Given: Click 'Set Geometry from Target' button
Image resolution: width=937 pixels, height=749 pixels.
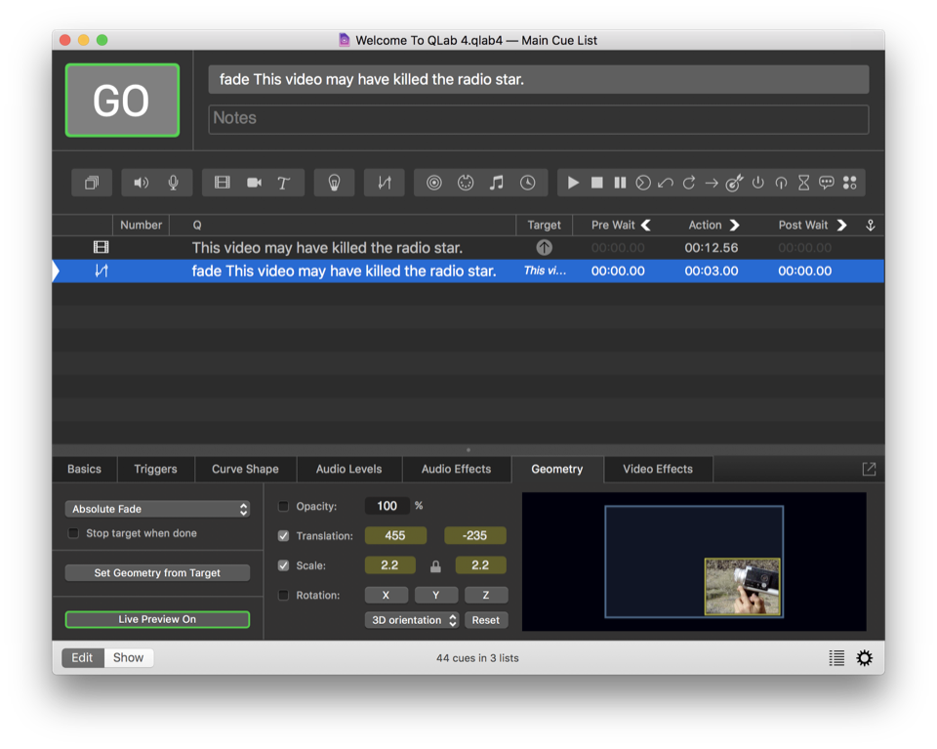Looking at the screenshot, I should (x=157, y=573).
